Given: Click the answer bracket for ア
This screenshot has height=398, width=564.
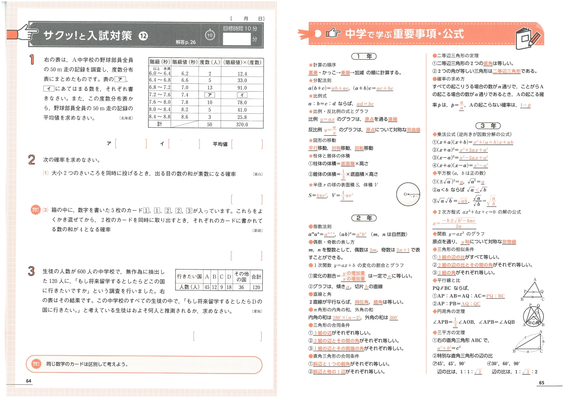Looking at the screenshot, I should pos(131,144).
